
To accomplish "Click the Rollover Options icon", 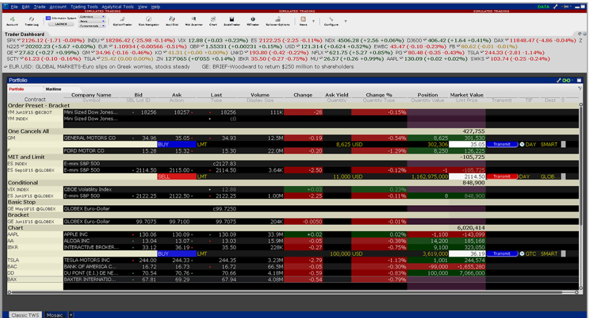I will 276,21.
